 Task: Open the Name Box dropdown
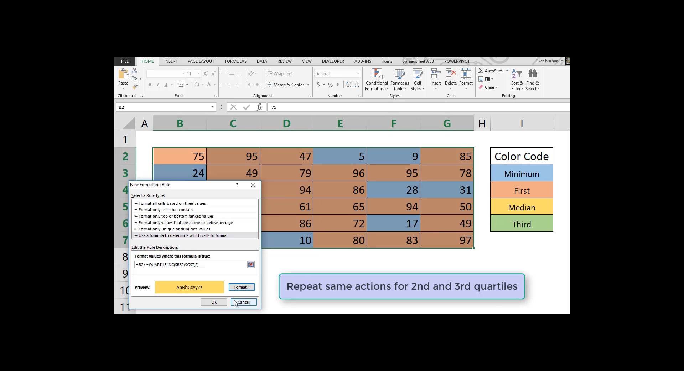(212, 107)
